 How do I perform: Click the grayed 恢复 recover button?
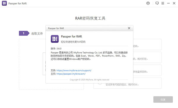click(163, 99)
